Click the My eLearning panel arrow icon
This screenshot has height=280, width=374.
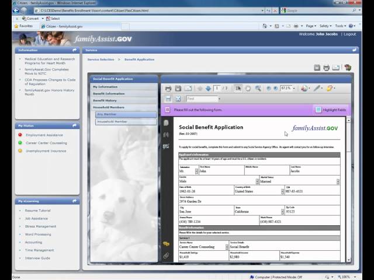pyautogui.click(x=75, y=201)
